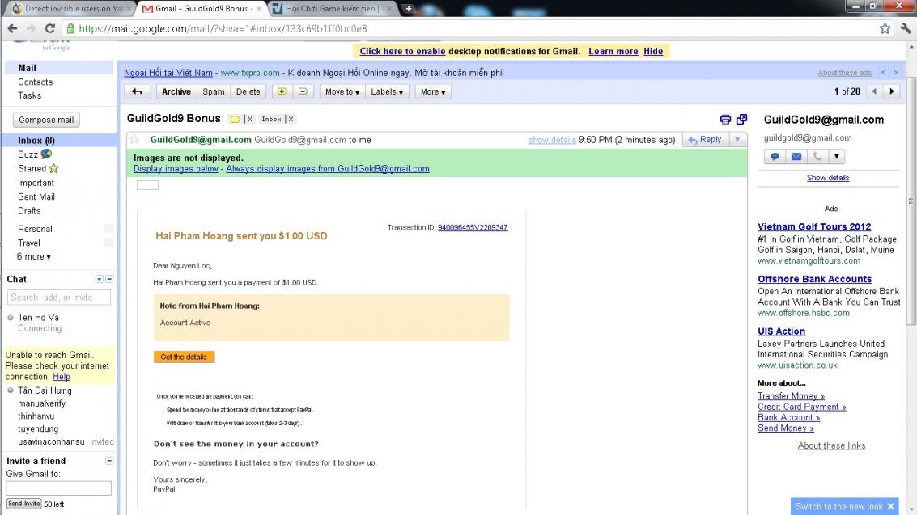Archive this conversation
917x515 pixels.
pyautogui.click(x=176, y=91)
